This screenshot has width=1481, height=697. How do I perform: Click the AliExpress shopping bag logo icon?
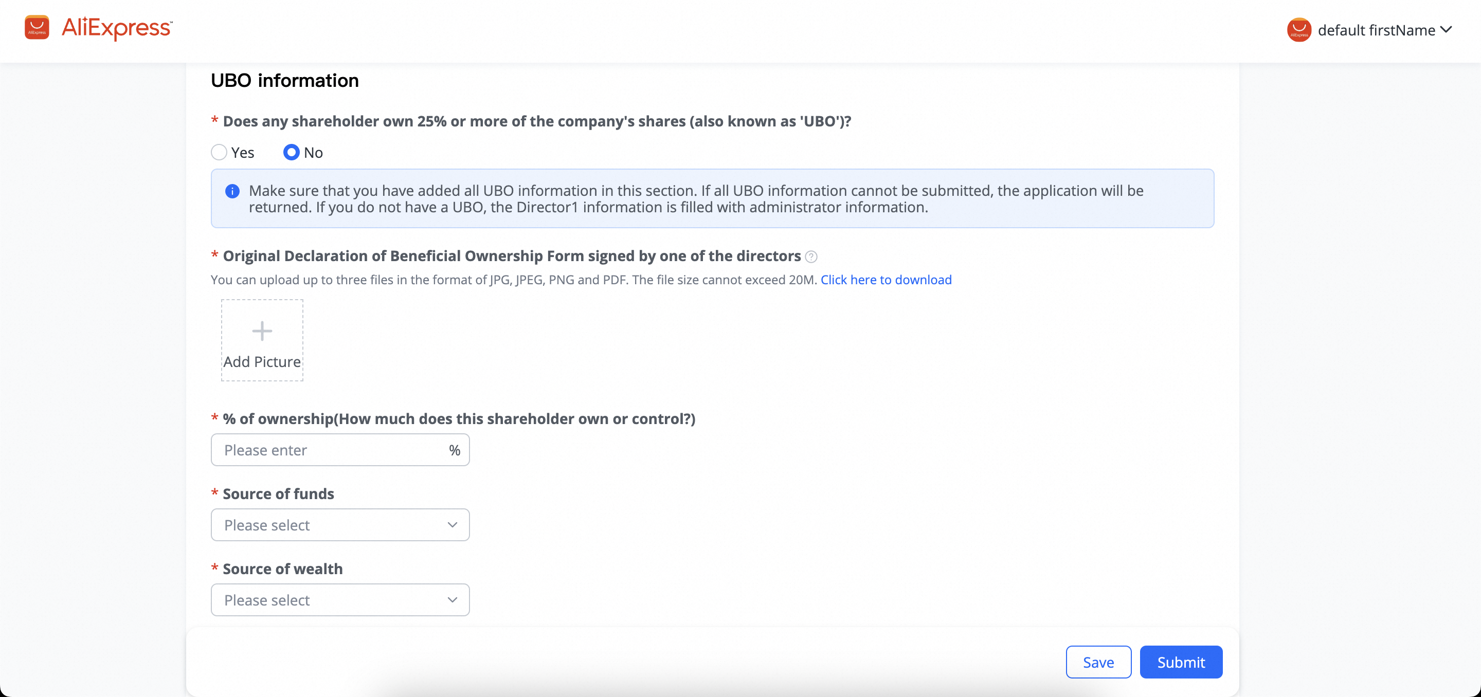(x=37, y=28)
